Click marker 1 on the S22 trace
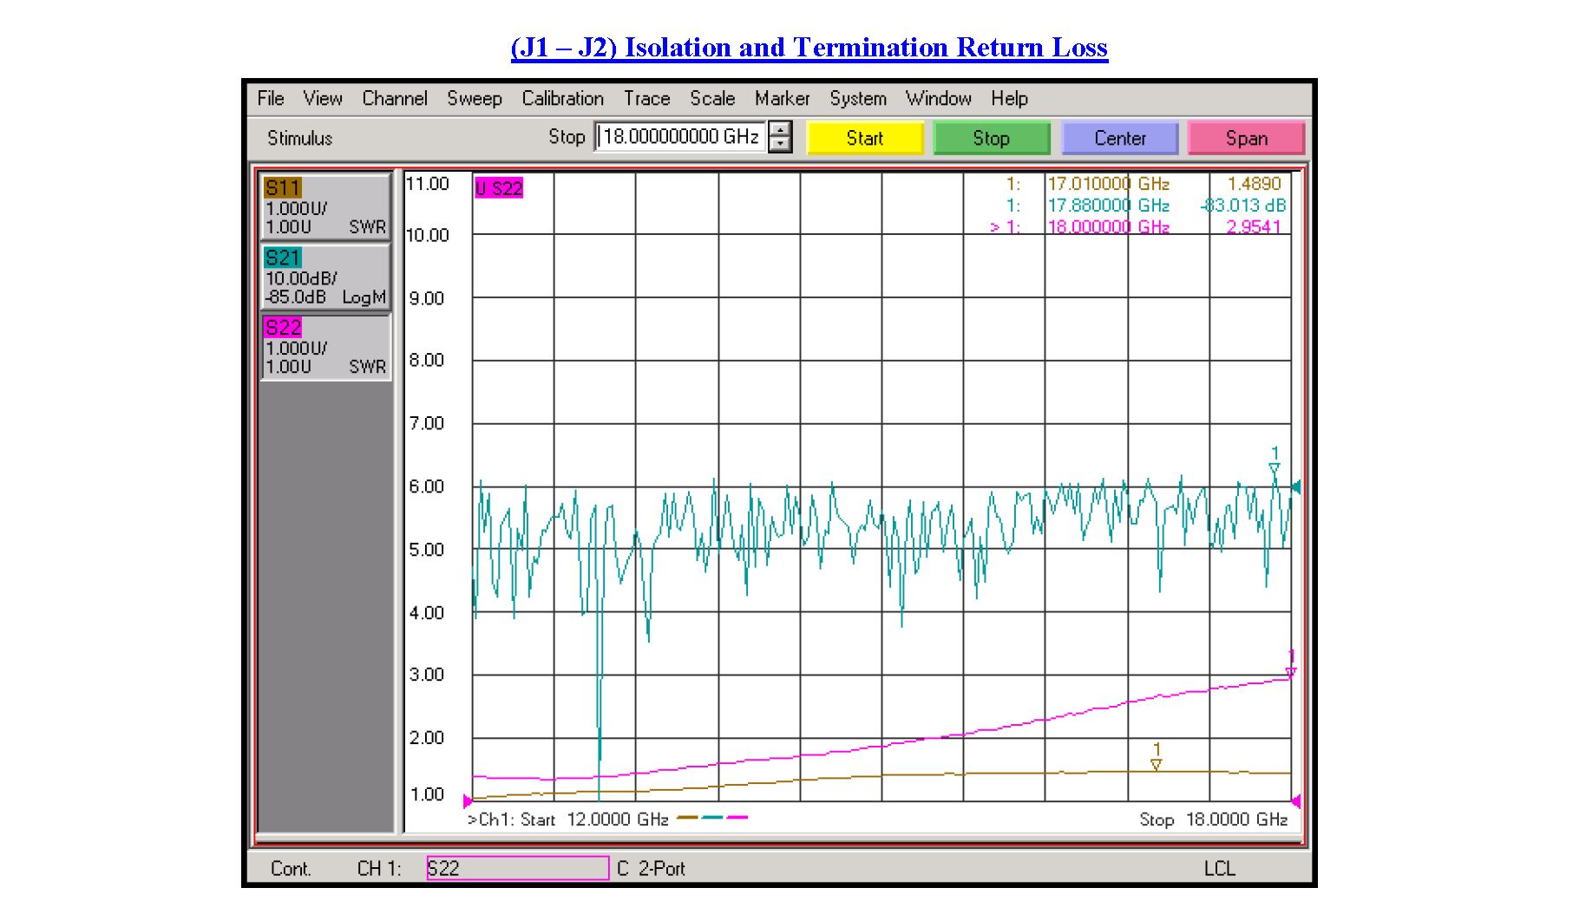The height and width of the screenshot is (901, 1586). click(x=1290, y=669)
